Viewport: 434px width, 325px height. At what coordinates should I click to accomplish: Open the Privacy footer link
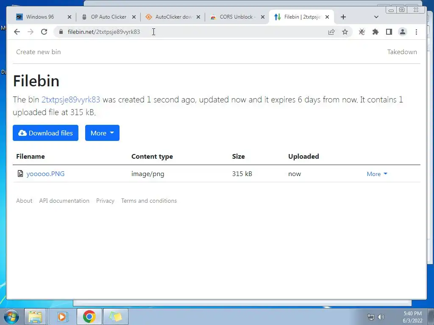[105, 201]
